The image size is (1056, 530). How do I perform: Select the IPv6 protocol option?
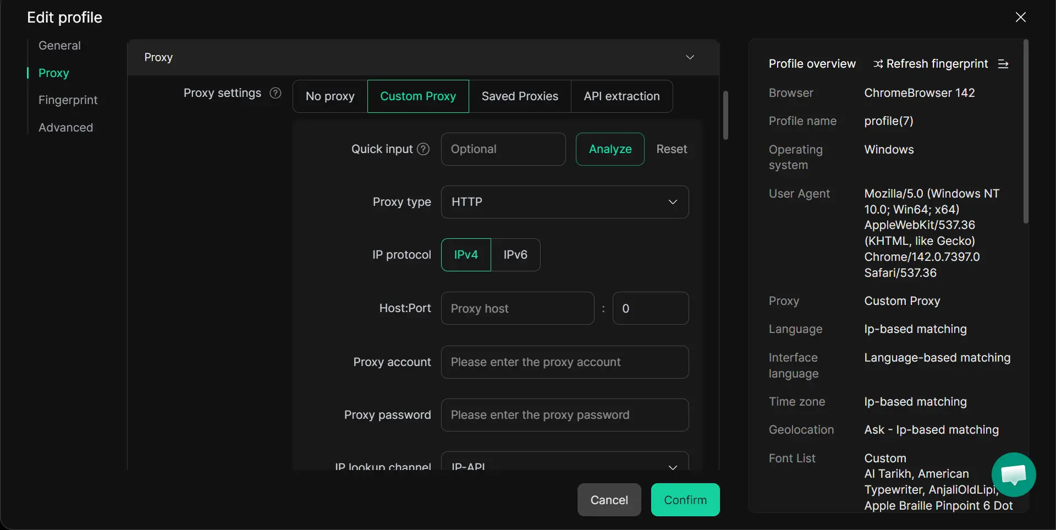click(x=515, y=255)
